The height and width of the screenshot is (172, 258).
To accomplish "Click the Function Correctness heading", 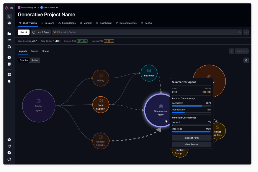I will [x=184, y=118].
